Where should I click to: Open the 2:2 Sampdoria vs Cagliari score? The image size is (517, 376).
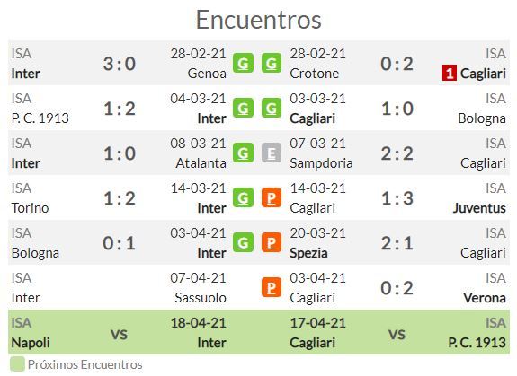pos(397,153)
